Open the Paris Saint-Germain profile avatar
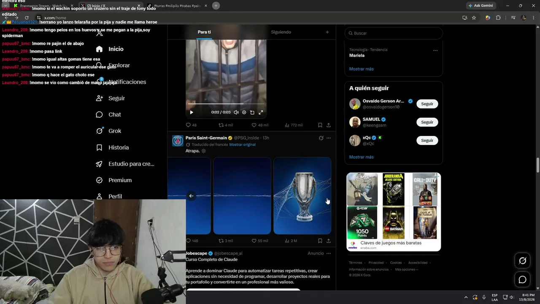The width and height of the screenshot is (540, 304). (x=178, y=141)
